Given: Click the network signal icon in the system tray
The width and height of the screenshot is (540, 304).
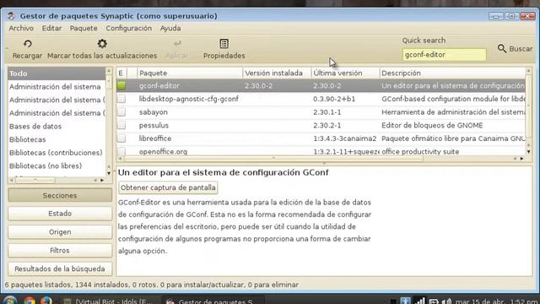Looking at the screenshot, I should pos(419,301).
